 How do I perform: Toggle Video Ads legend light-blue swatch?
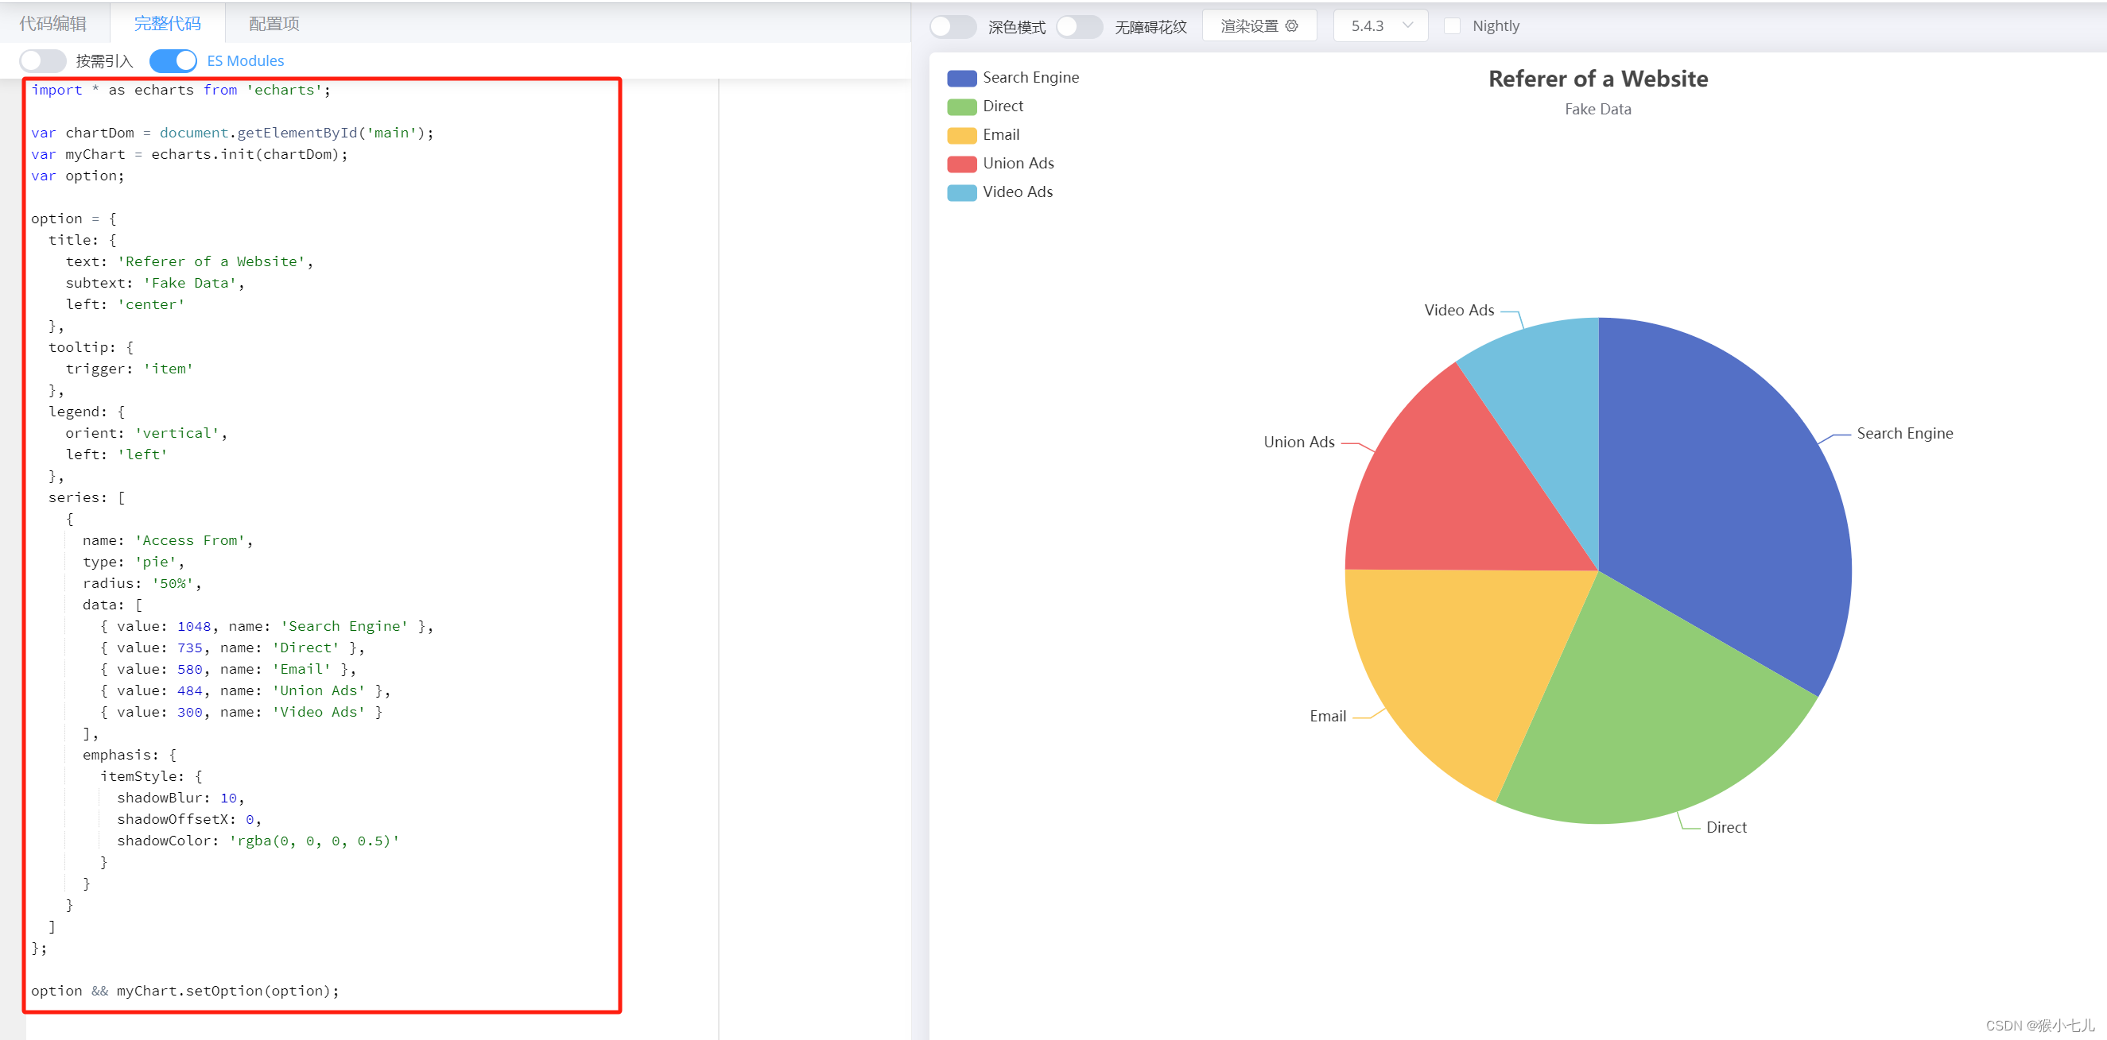click(962, 193)
